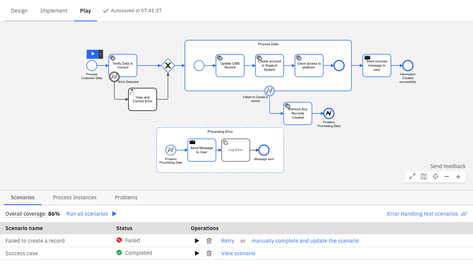The image size is (473, 278).
Task: Click the Message sent end event
Action: pos(264,150)
